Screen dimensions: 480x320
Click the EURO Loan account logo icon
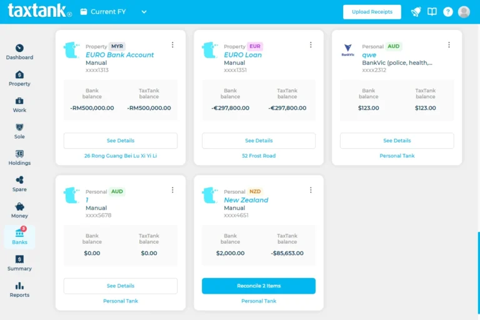point(210,50)
